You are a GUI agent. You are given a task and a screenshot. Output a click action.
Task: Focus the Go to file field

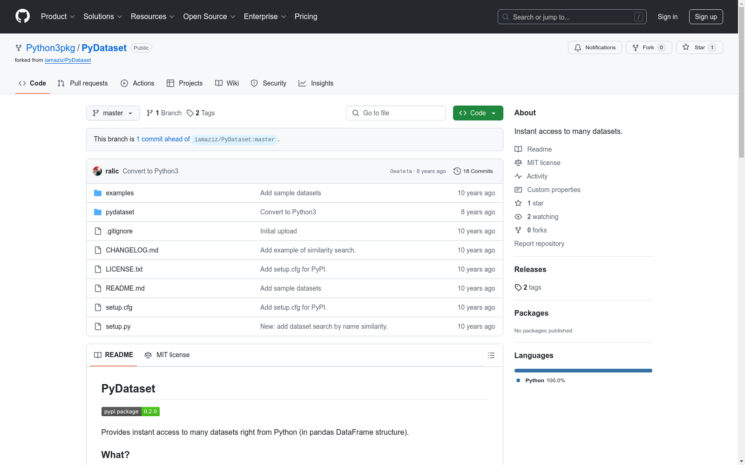(x=396, y=113)
